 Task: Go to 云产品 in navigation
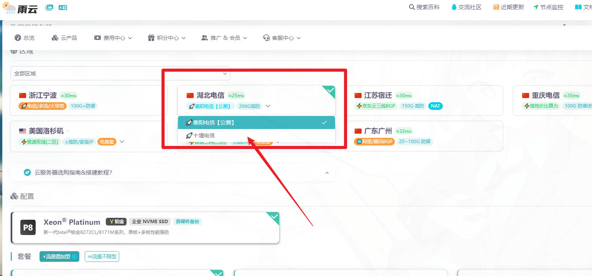point(64,38)
